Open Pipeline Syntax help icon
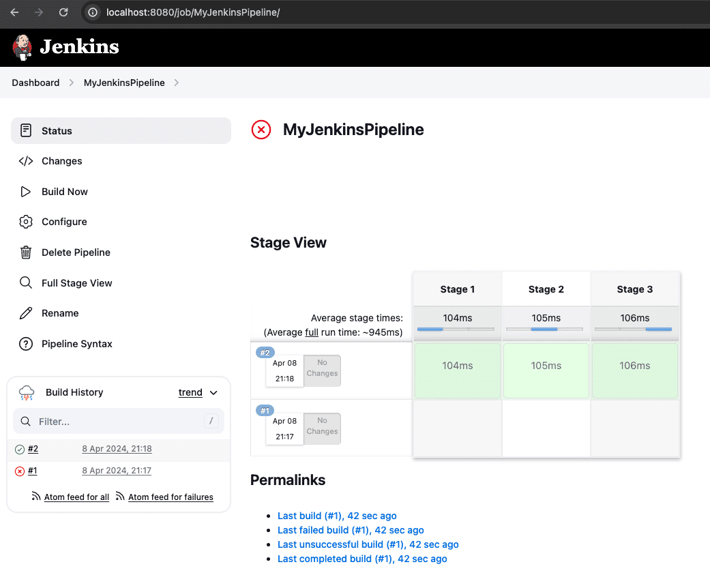710x586 pixels. coord(26,344)
